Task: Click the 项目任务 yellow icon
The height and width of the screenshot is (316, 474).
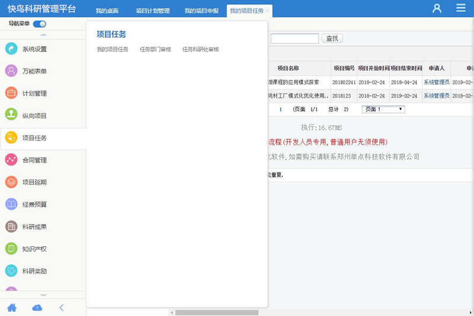Action: [x=11, y=138]
